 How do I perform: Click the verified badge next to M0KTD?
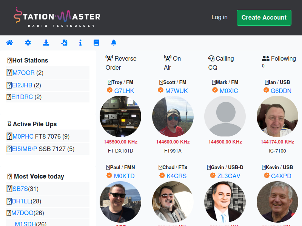pos(109,175)
